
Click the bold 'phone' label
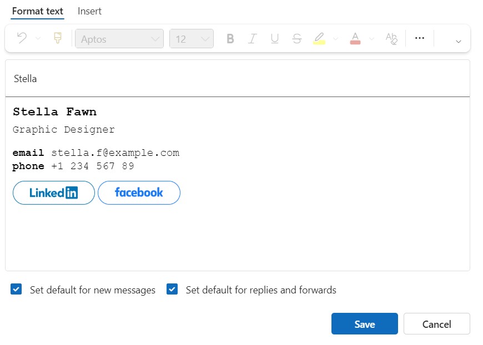click(28, 166)
